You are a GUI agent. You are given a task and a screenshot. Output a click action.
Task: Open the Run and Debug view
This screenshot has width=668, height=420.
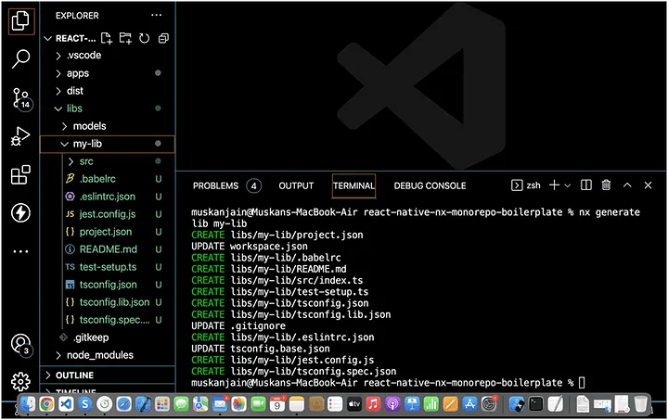[x=20, y=137]
